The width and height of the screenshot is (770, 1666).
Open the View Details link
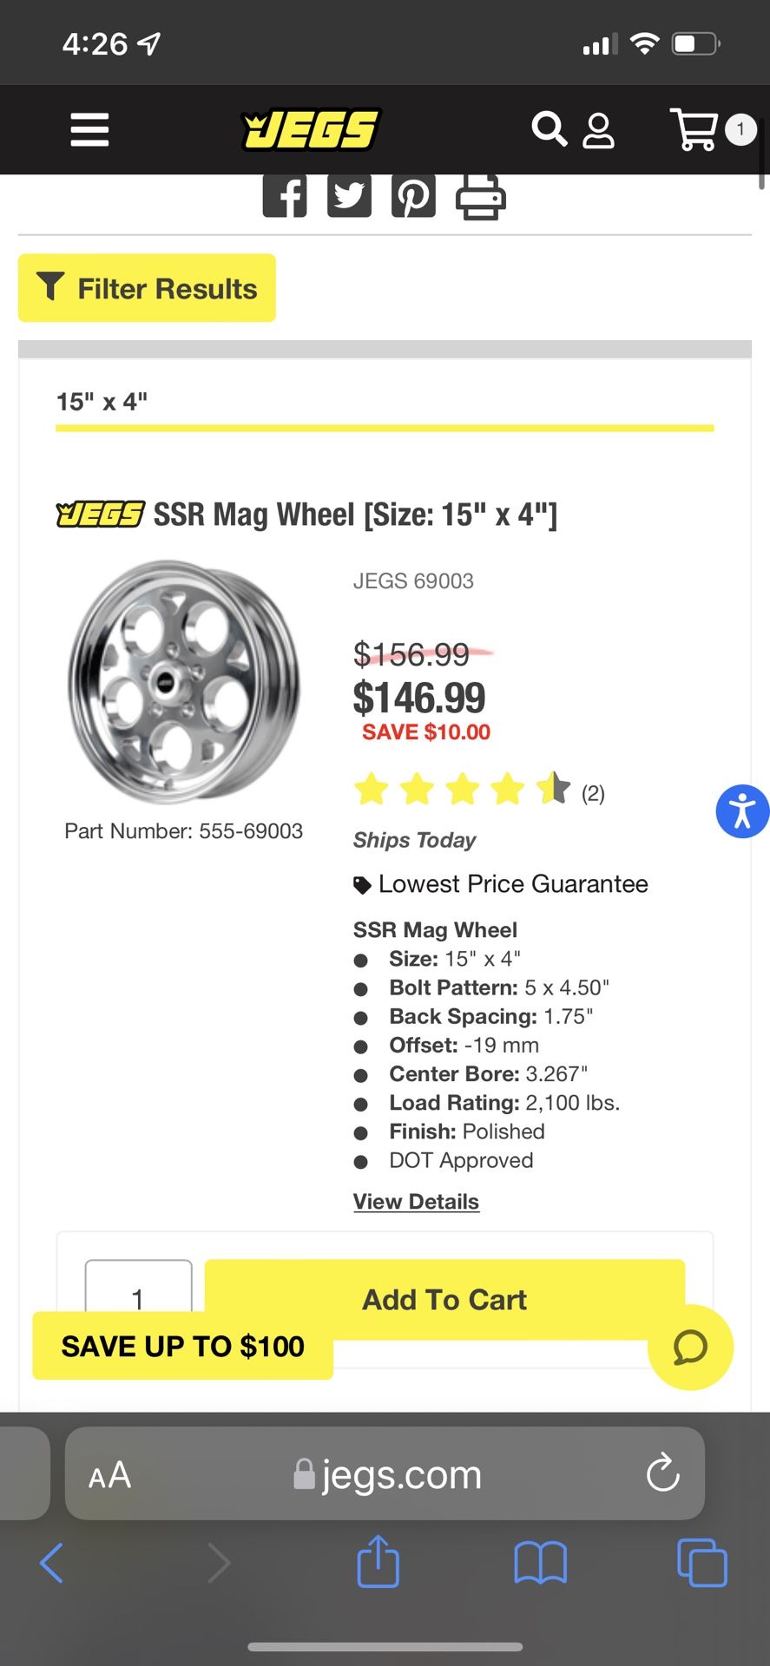tap(416, 1202)
